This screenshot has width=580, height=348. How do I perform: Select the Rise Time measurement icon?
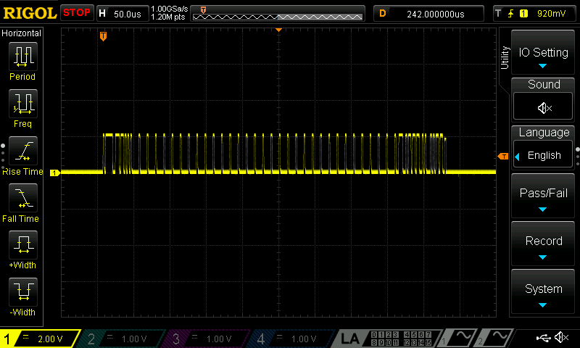(x=23, y=151)
